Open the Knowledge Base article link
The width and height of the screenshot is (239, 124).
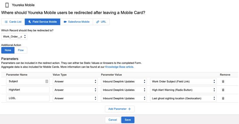coord(119,67)
